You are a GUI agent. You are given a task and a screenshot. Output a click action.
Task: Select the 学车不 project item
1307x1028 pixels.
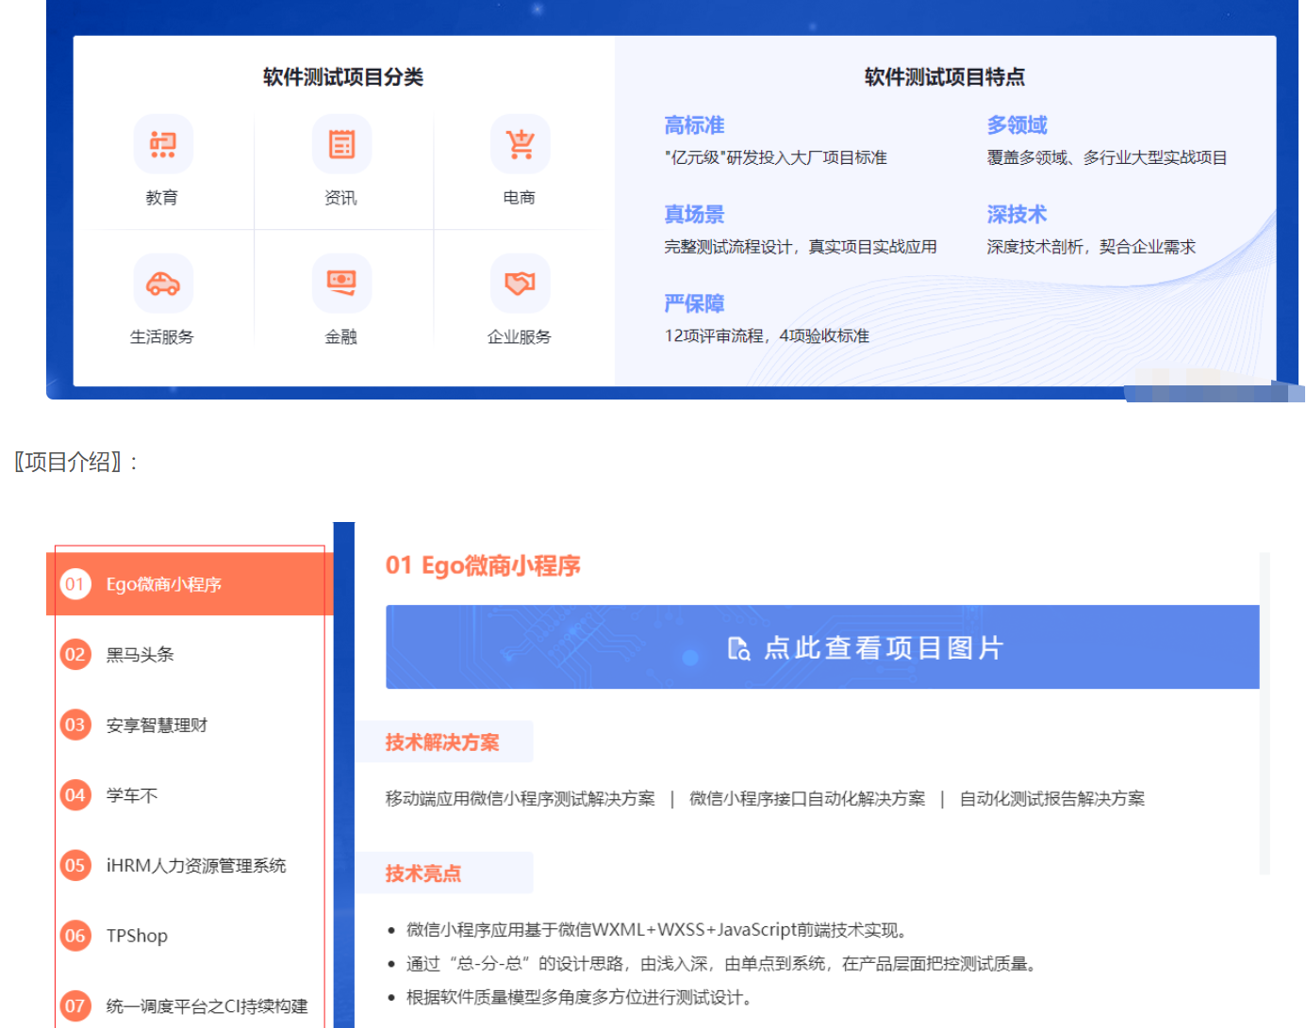pos(130,795)
